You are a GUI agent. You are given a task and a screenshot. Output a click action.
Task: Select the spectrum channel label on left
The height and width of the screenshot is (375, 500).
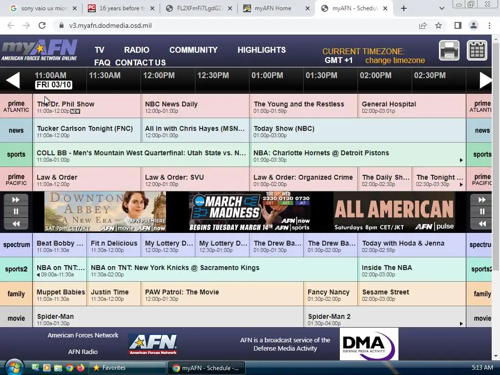coord(16,245)
